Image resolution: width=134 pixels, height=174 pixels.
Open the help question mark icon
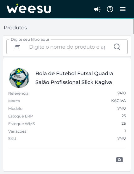pos(110,9)
